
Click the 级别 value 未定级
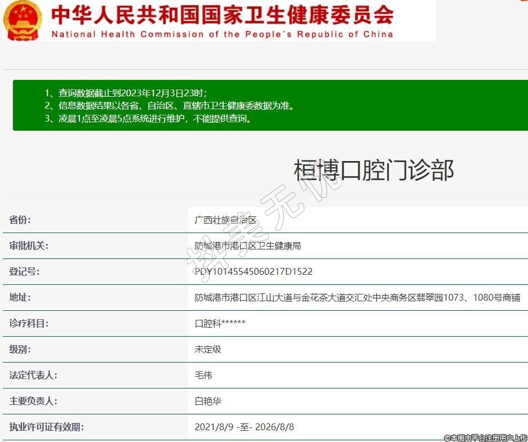[x=208, y=349]
